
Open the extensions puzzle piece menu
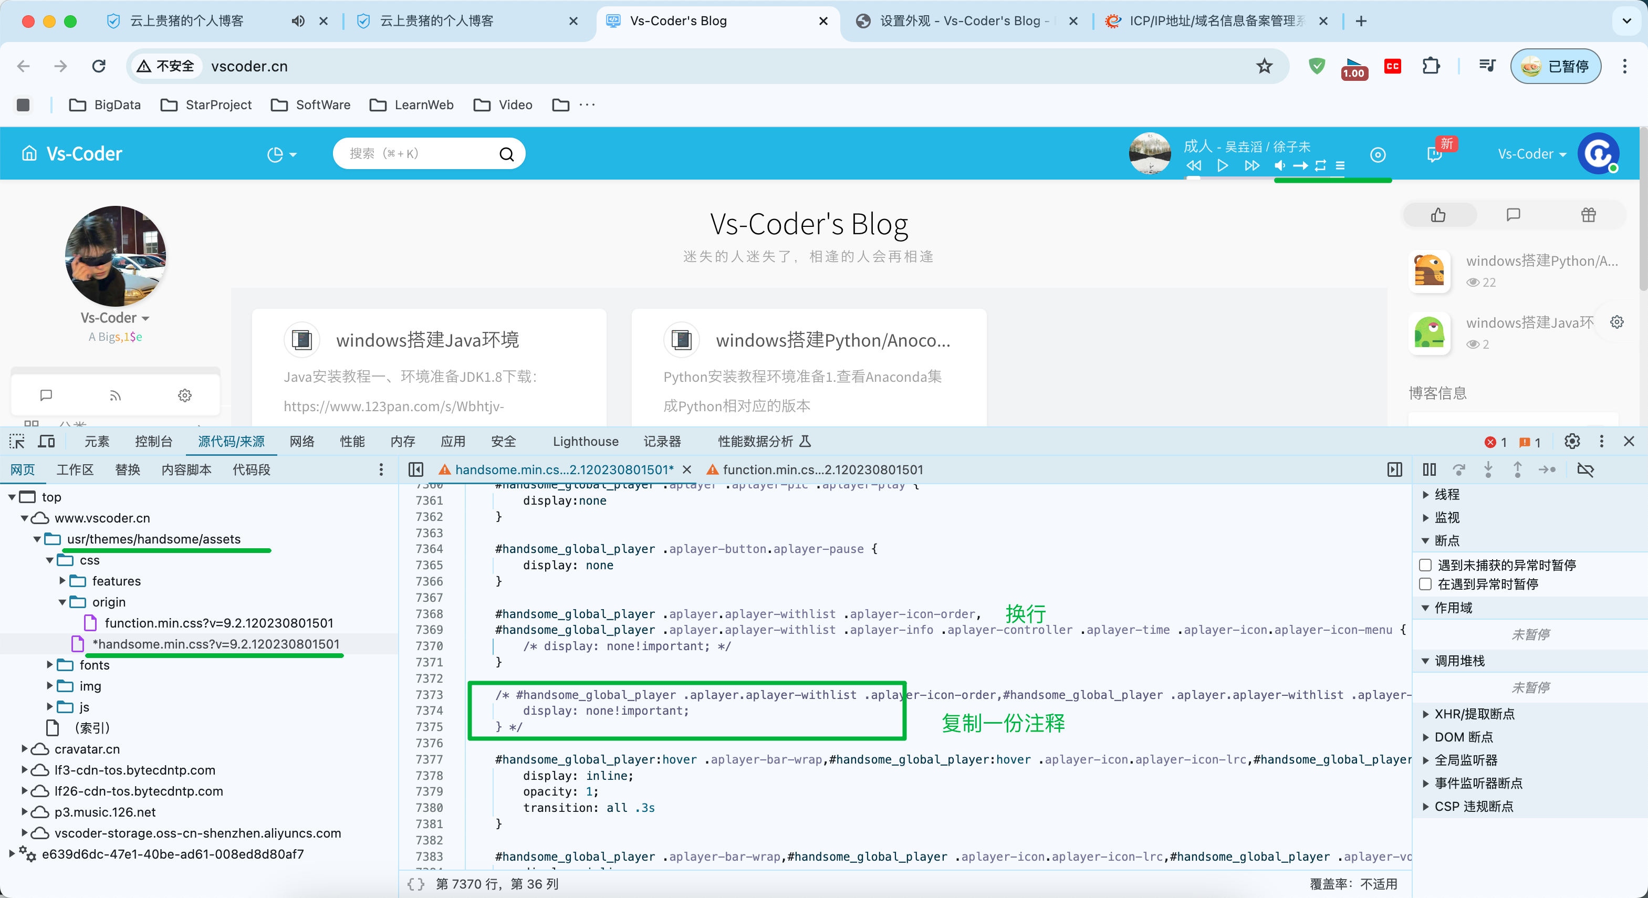coord(1431,66)
